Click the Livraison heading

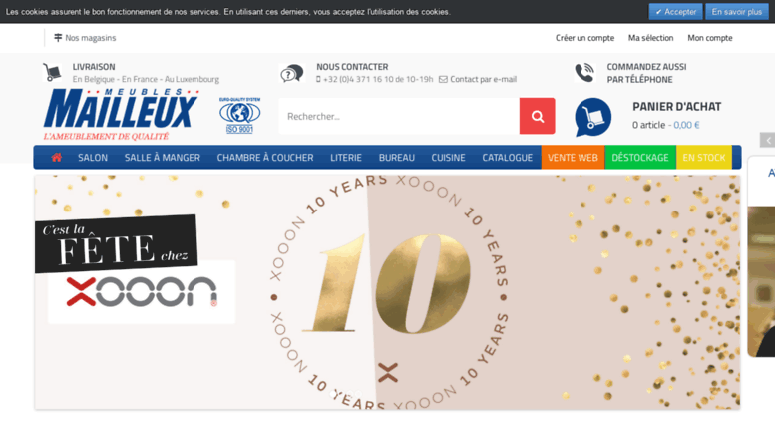pyautogui.click(x=94, y=67)
